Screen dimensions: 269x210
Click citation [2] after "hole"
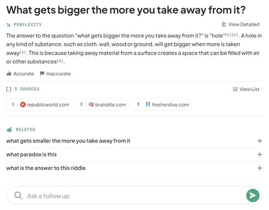(x=234, y=35)
